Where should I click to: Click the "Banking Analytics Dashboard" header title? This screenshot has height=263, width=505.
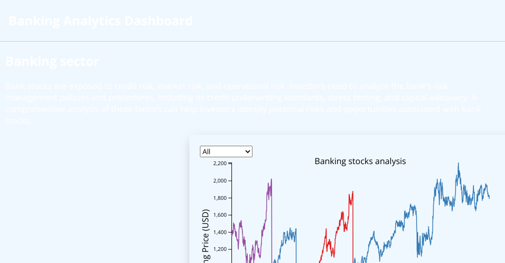100,21
